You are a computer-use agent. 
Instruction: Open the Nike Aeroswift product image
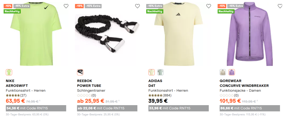35,36
